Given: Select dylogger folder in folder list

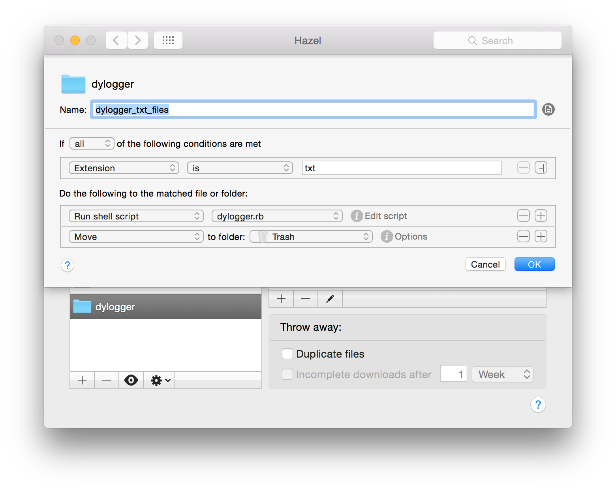Looking at the screenshot, I should point(166,307).
